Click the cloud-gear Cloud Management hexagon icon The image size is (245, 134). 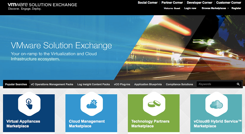(x=92, y=104)
